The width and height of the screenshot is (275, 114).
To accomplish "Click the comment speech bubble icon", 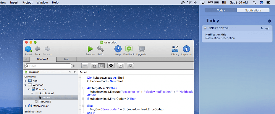I will pos(111,66).
